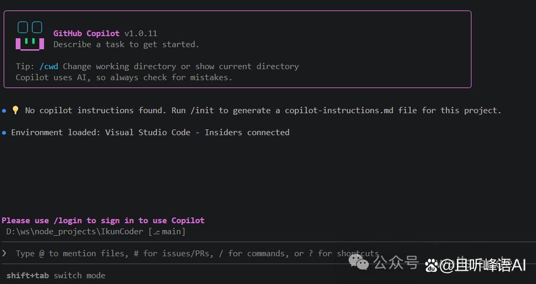Click the D:\ws\node_projects\IkunCoder path

[75, 232]
